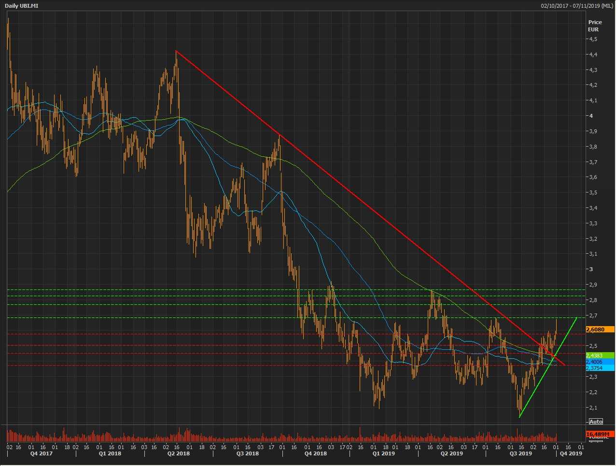The height and width of the screenshot is (466, 616).
Task: Click the Q4 2017 label on time axis
Action: [x=42, y=453]
